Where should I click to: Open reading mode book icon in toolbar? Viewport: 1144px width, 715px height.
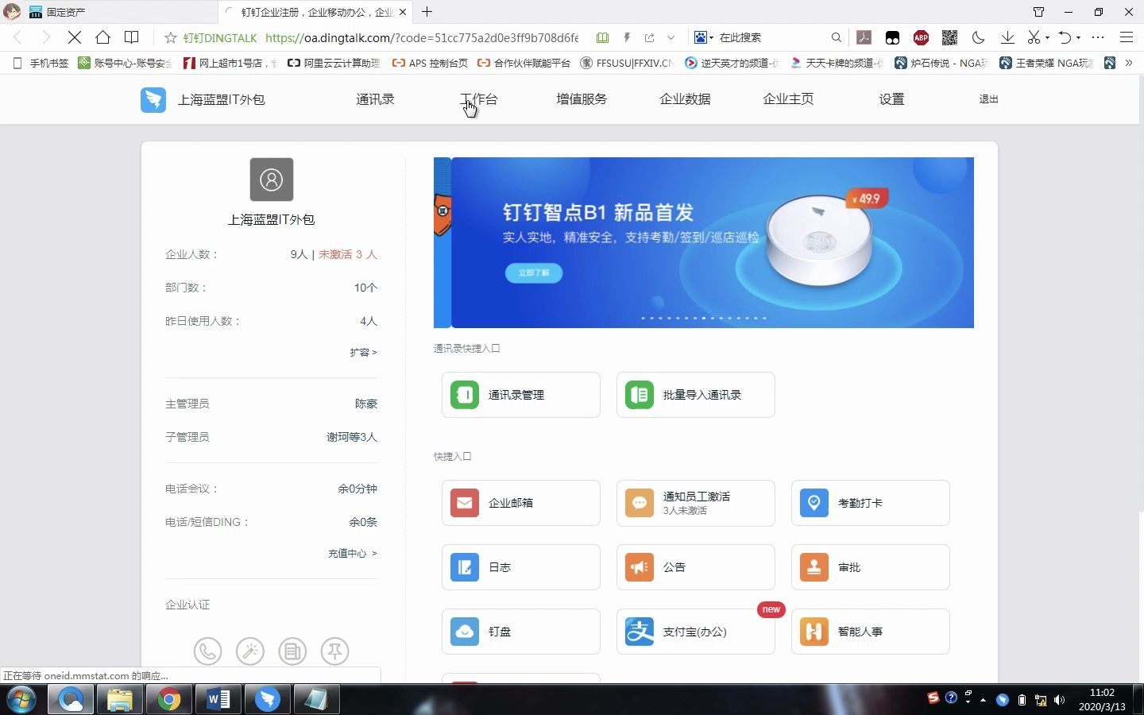coord(132,37)
